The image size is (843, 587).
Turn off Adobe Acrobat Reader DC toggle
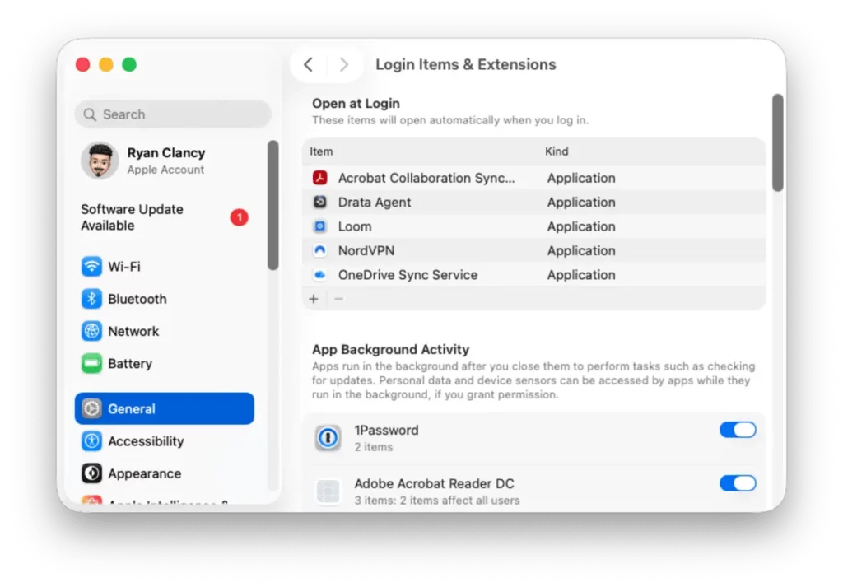point(737,483)
